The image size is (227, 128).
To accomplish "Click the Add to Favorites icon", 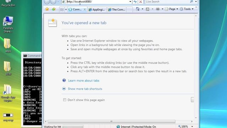I will (54, 9).
